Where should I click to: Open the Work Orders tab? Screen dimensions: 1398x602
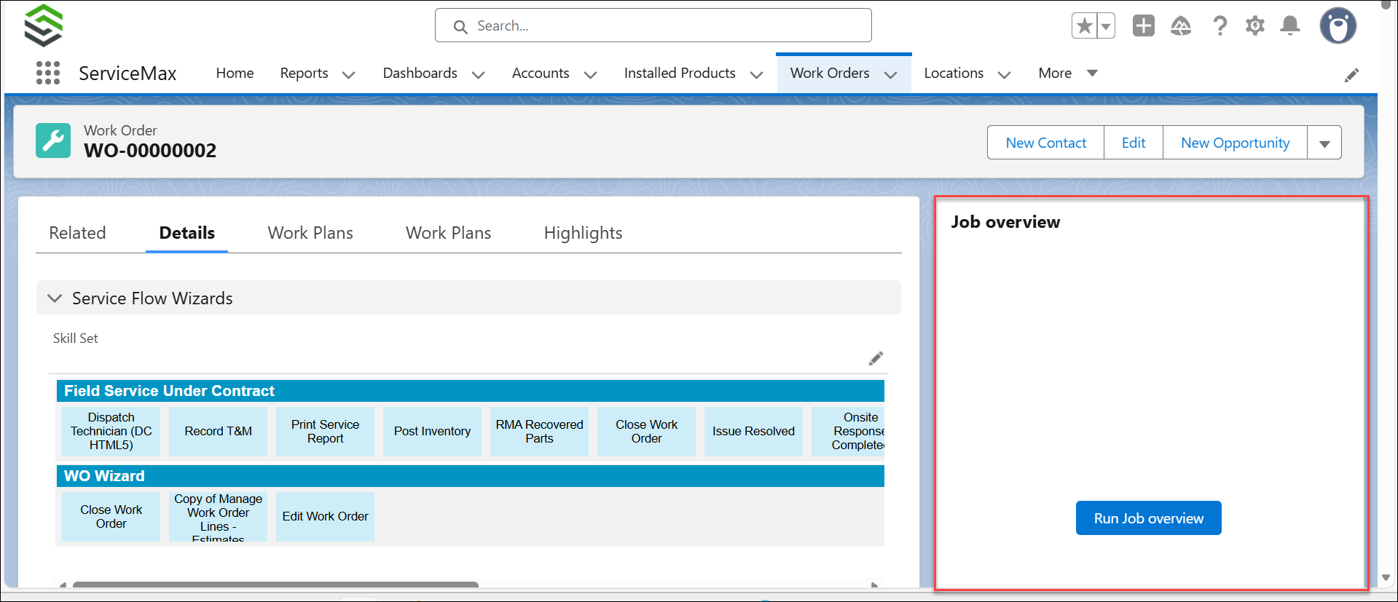tap(830, 73)
